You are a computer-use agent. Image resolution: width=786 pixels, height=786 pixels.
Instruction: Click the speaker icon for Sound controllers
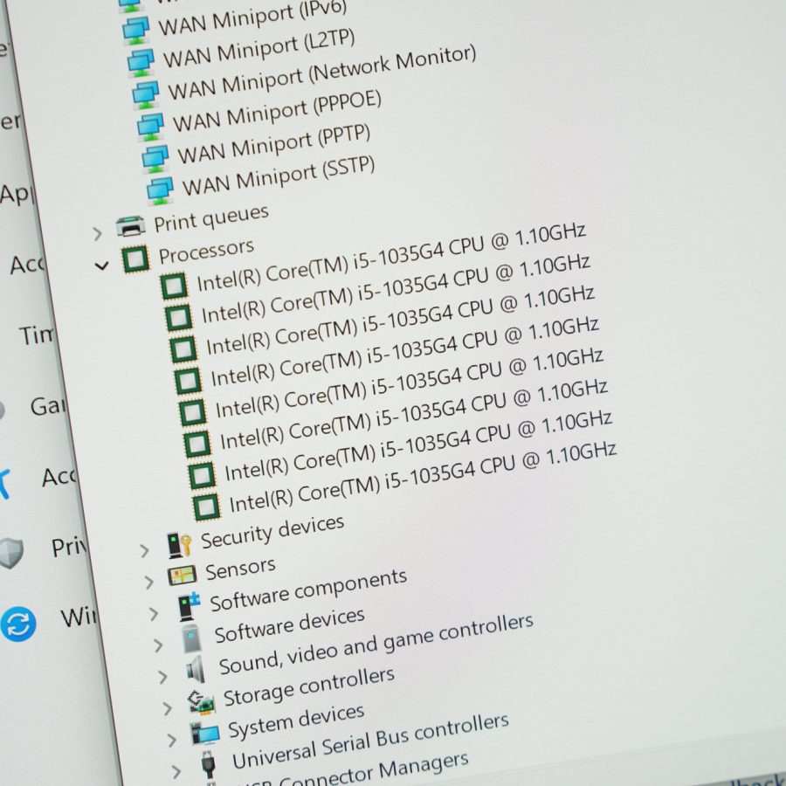click(196, 669)
